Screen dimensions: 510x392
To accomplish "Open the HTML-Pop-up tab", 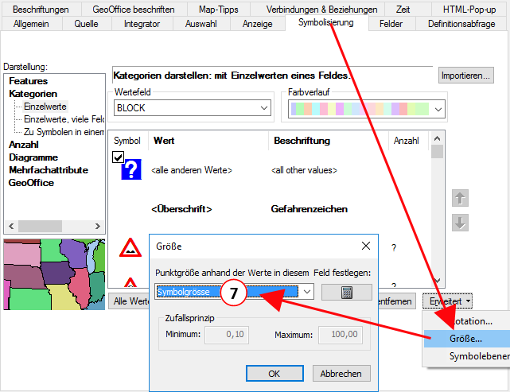I will pyautogui.click(x=469, y=10).
